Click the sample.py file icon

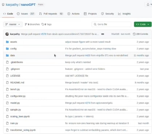pos(7,110)
